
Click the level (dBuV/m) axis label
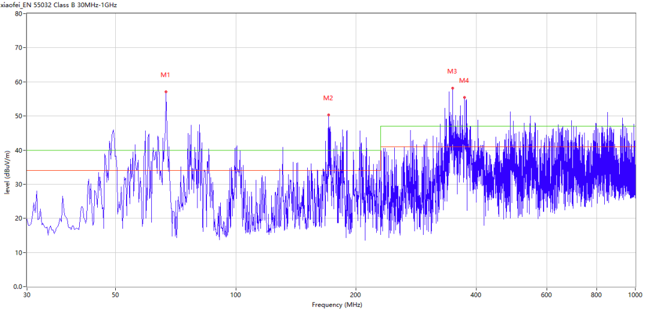point(7,168)
